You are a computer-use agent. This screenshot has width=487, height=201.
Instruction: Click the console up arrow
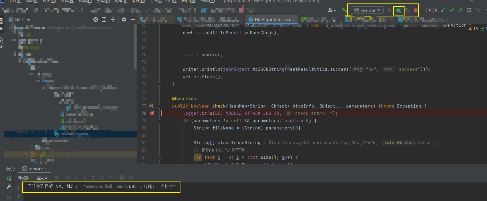click(x=18, y=188)
